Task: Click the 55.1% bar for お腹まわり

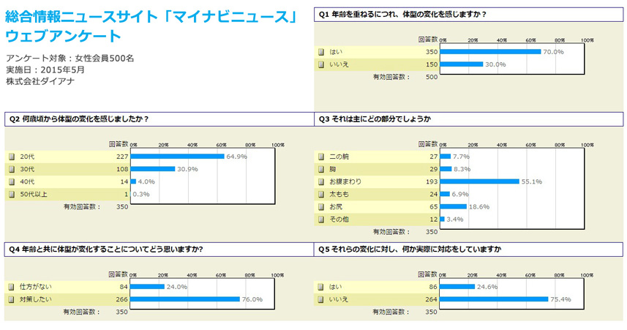Action: [x=480, y=181]
